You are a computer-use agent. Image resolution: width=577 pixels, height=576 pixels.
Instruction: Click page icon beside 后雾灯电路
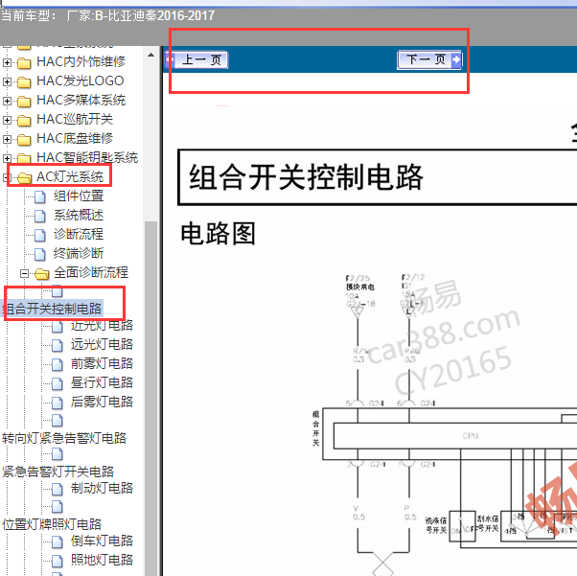click(58, 403)
